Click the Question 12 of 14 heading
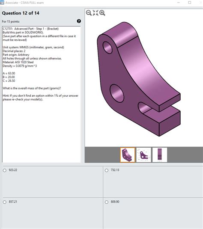Viewport: 203px width, 229px height. (x=21, y=13)
